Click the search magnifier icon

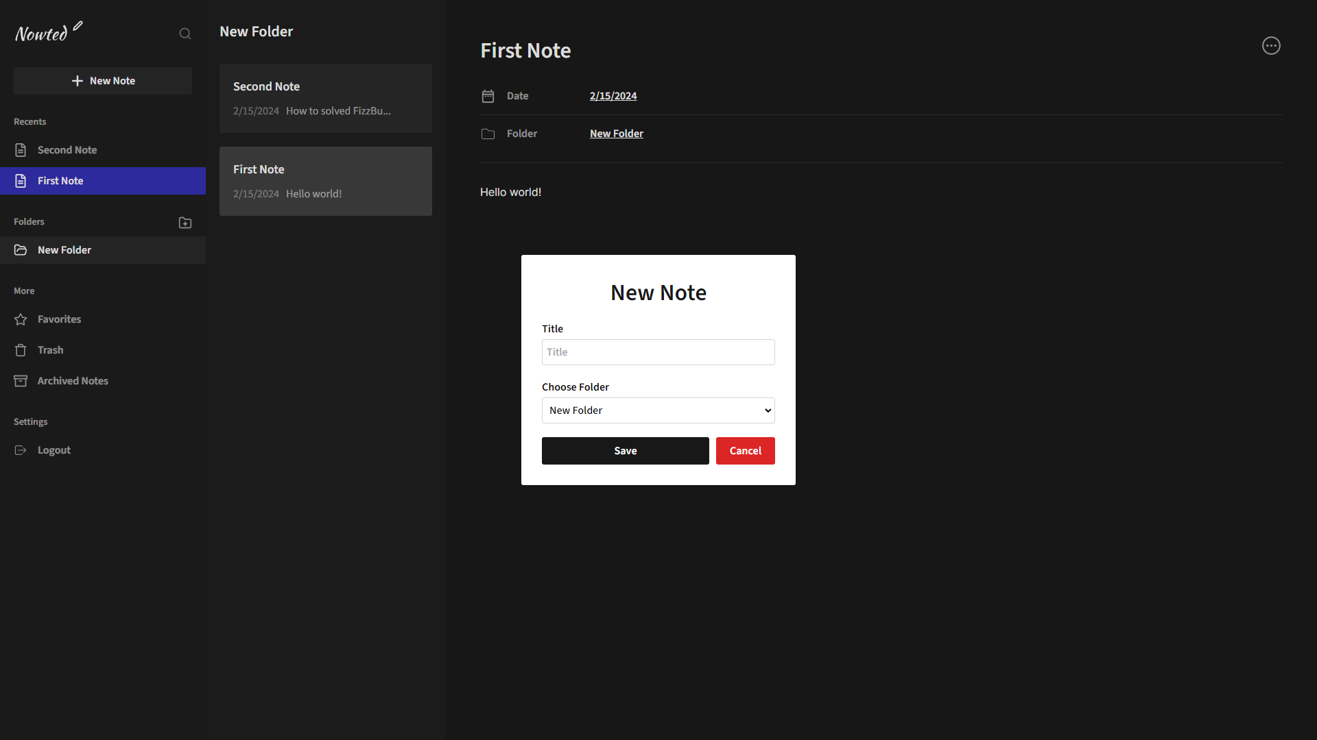pos(185,34)
